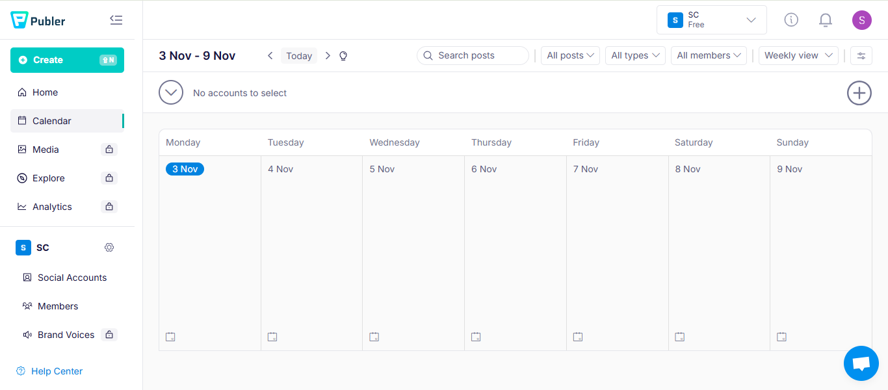Go to the Home menu item
Viewport: 888px width, 390px height.
pyautogui.click(x=45, y=92)
